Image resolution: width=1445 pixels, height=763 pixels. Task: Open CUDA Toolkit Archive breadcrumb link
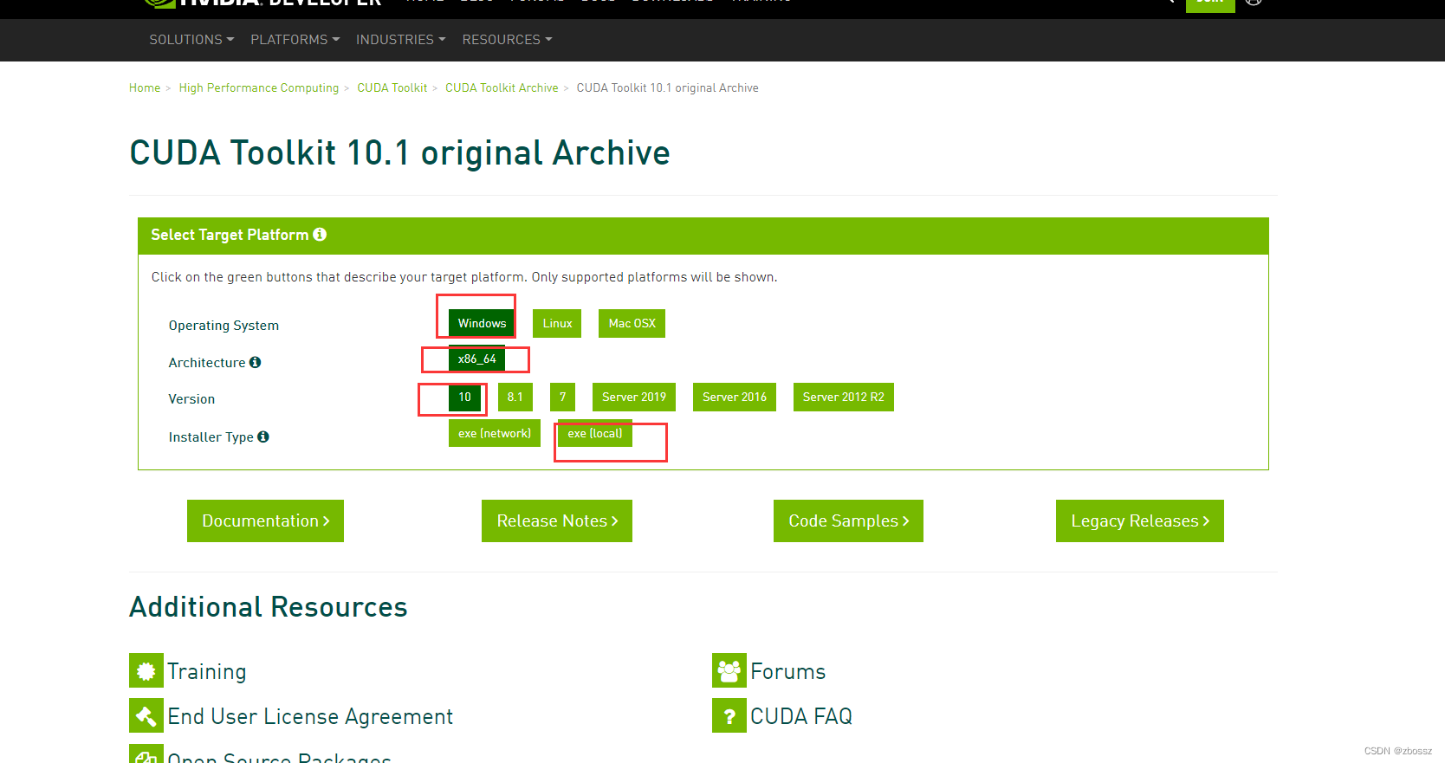point(502,88)
